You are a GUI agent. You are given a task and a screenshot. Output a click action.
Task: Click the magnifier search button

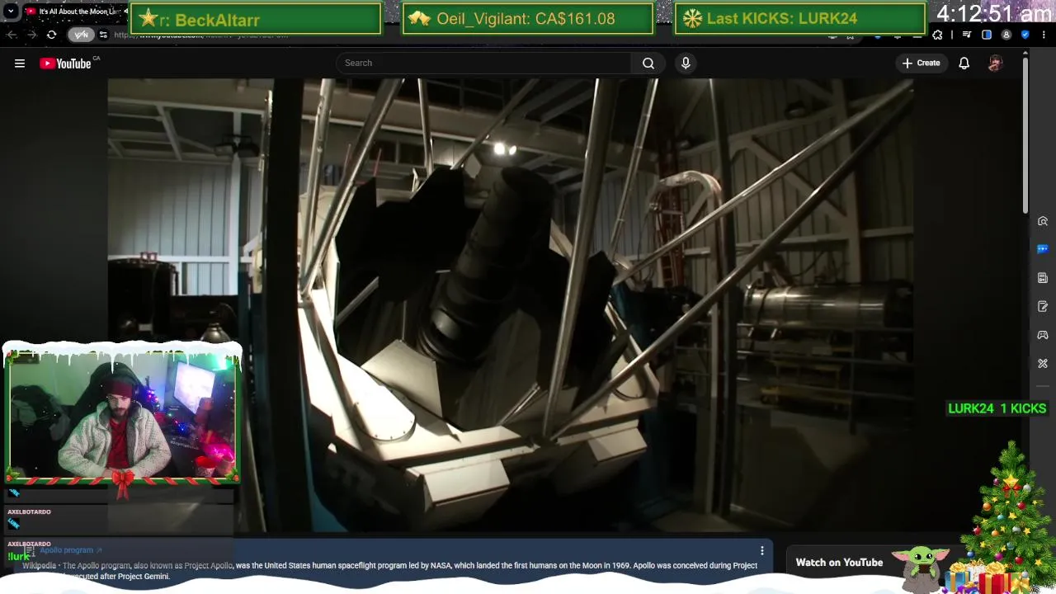tap(648, 63)
